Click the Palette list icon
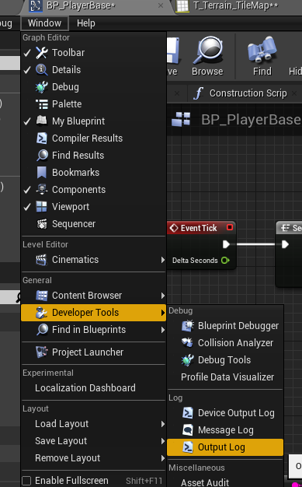The width and height of the screenshot is (302, 487). pos(42,104)
